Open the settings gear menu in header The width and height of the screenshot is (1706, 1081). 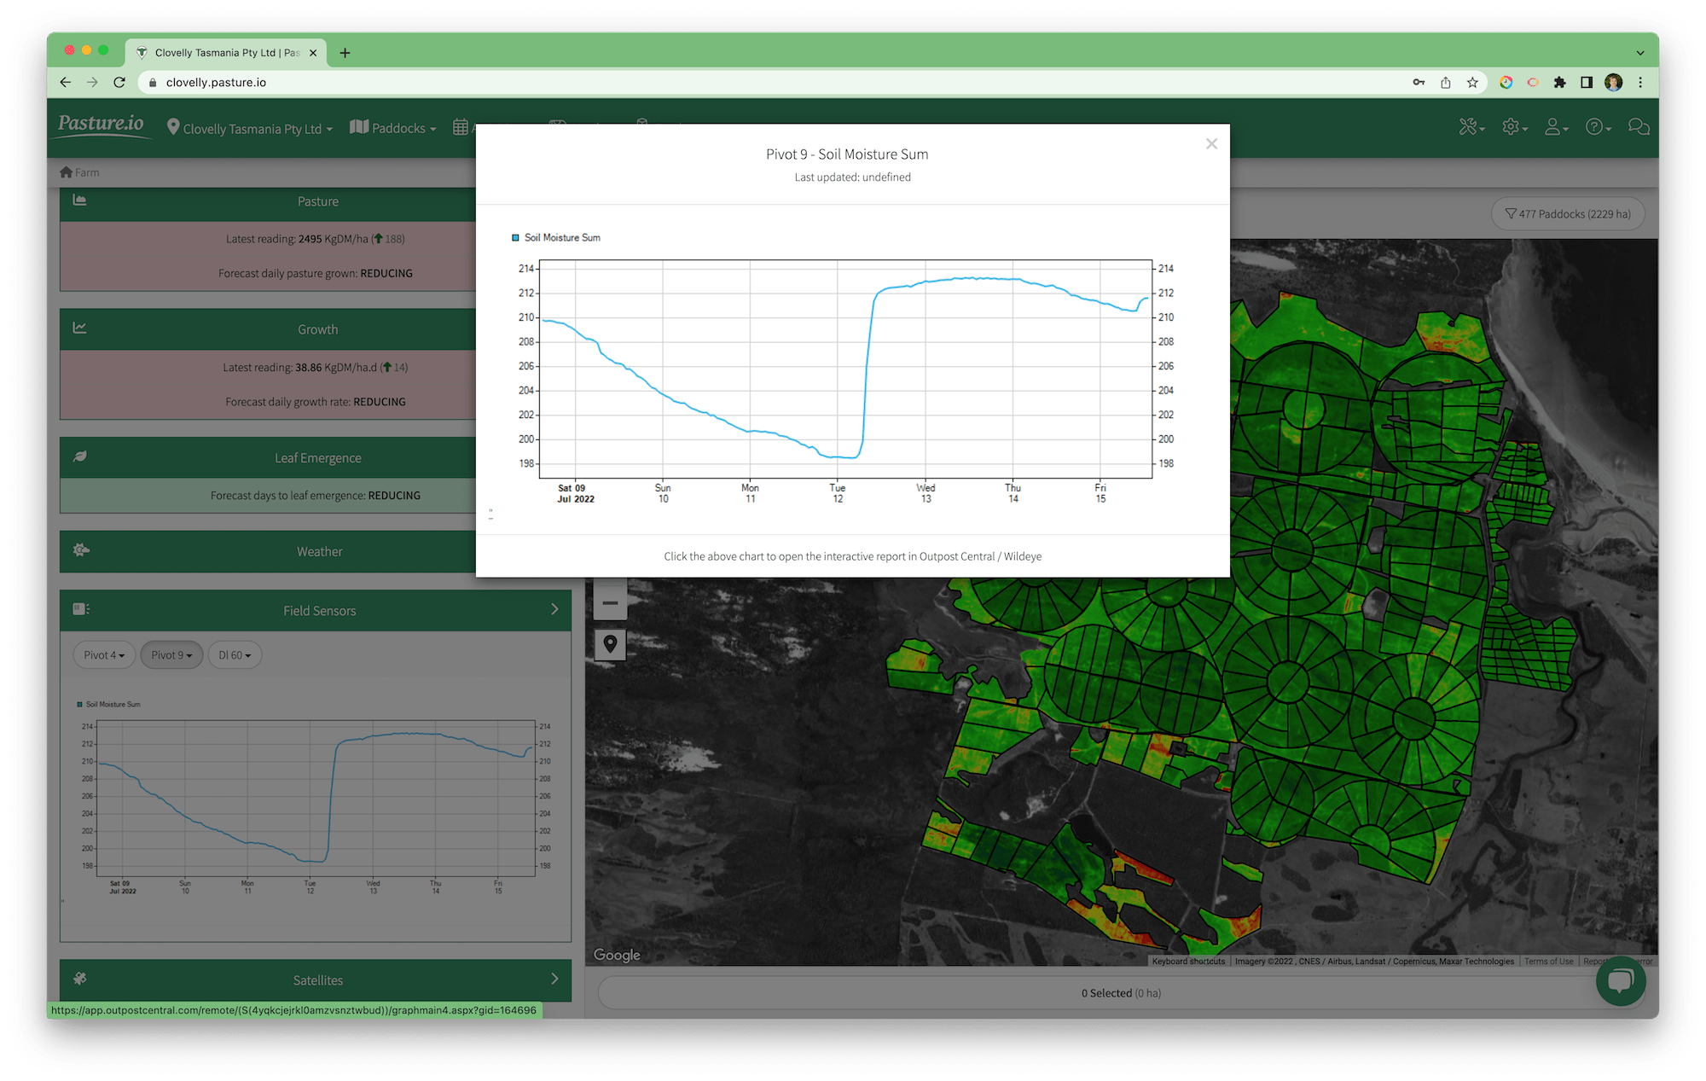click(1514, 127)
